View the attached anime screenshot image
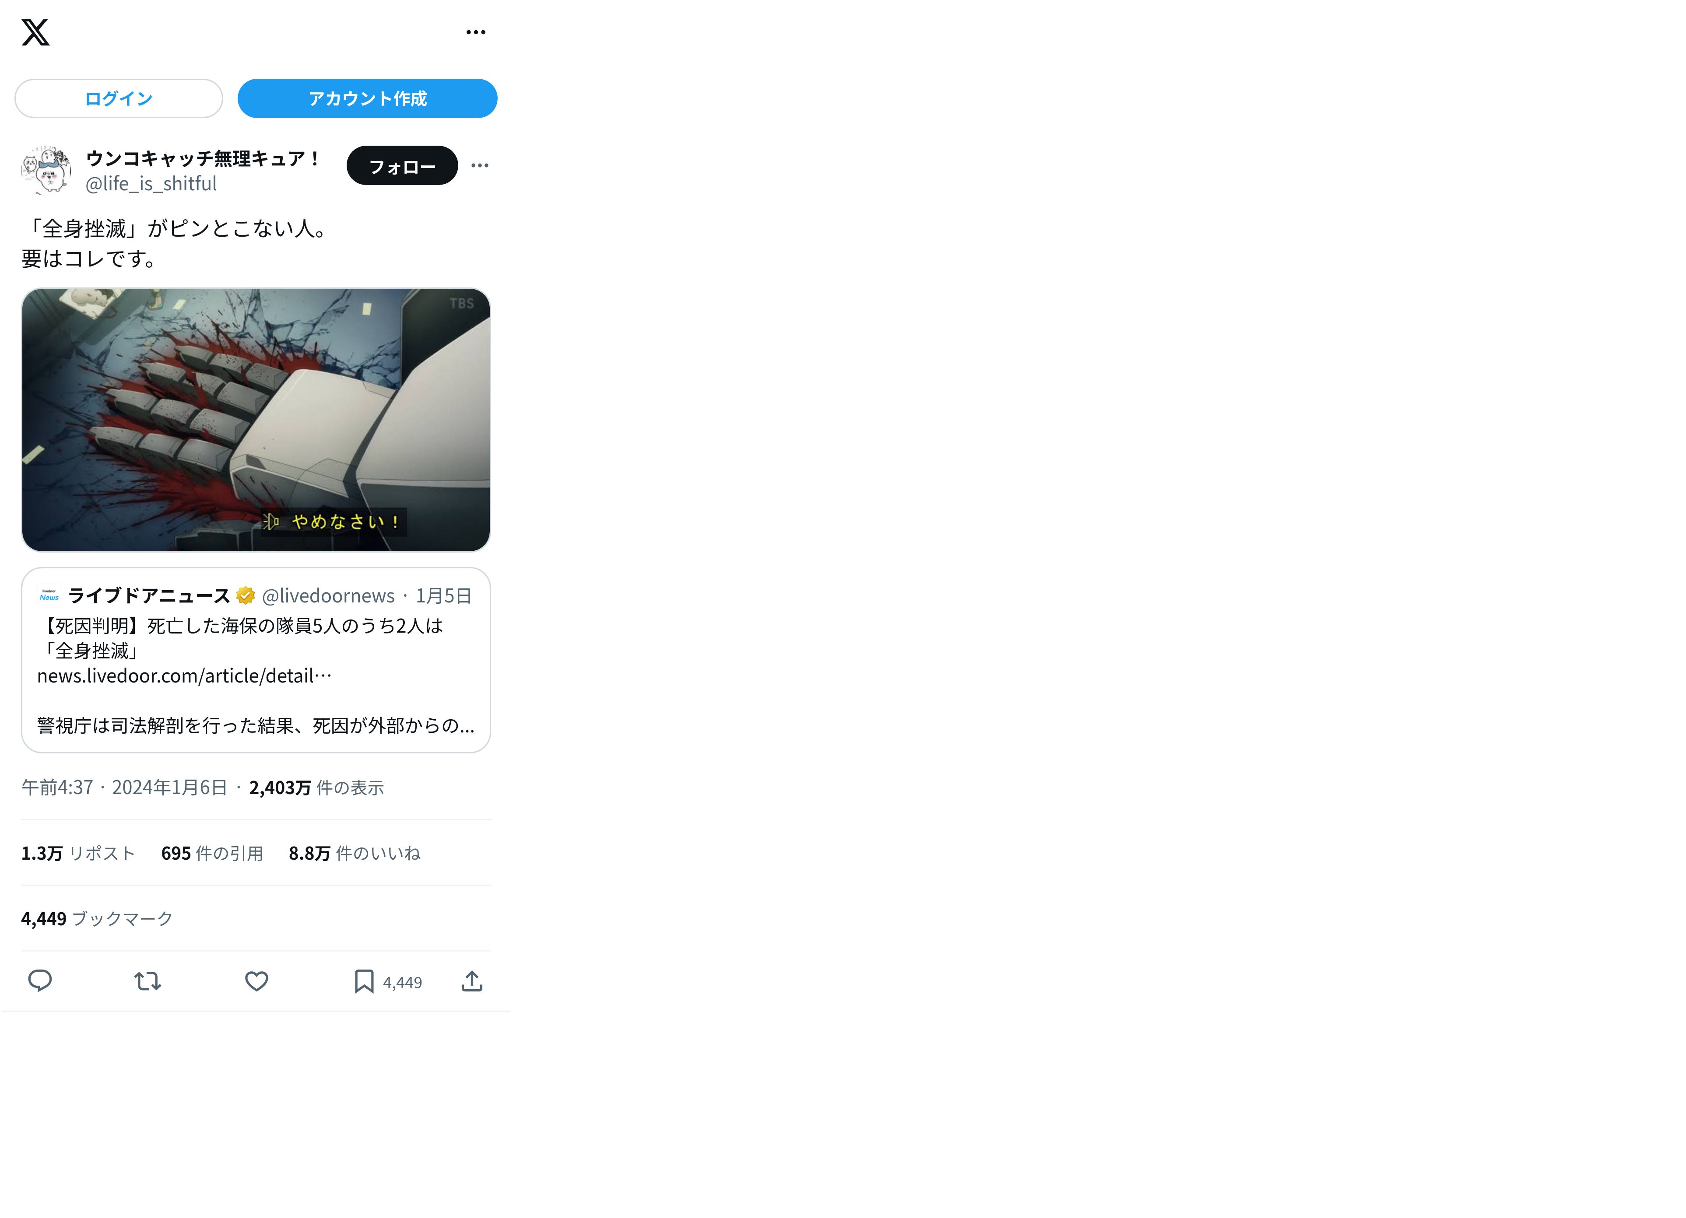Image resolution: width=1686 pixels, height=1218 pixels. coord(256,420)
